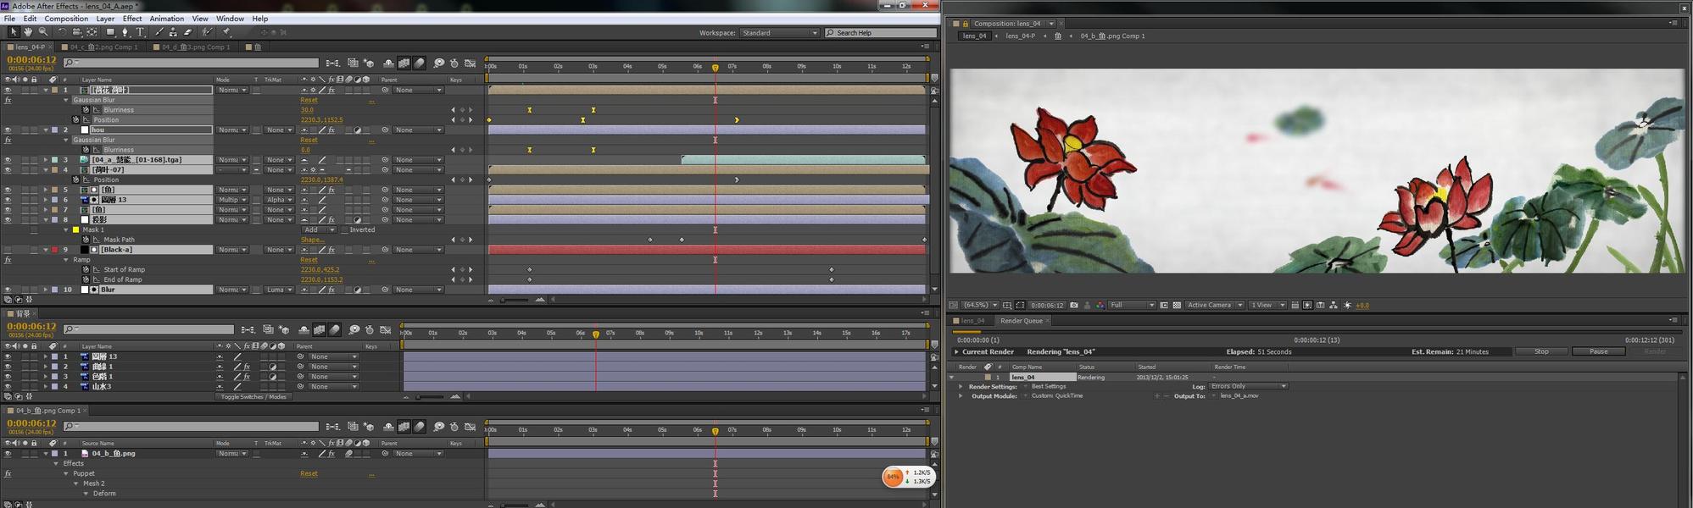Select the Pen tool
1693x508 pixels.
[x=125, y=32]
